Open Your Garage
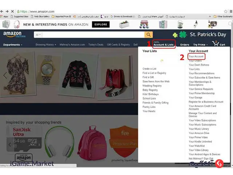 [x=196, y=97]
